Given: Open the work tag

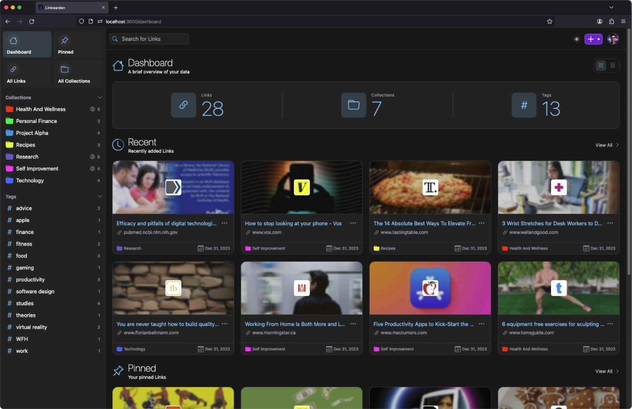Looking at the screenshot, I should pyautogui.click(x=53, y=351).
